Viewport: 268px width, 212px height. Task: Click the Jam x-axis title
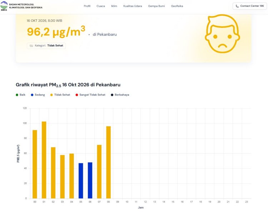pyautogui.click(x=141, y=208)
